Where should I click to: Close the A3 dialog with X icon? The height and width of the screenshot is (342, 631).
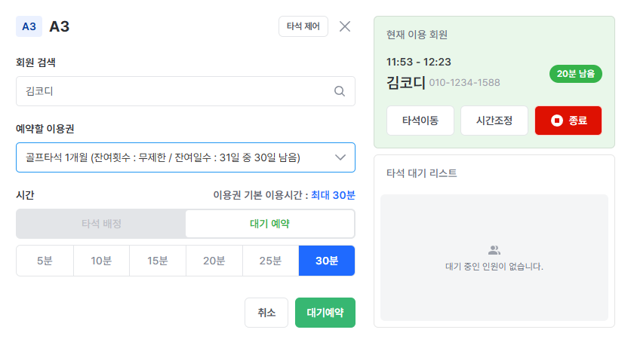click(x=344, y=26)
